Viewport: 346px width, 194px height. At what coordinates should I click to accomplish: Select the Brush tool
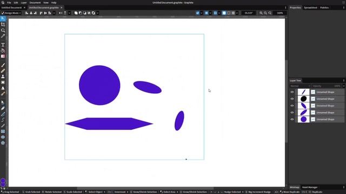pyautogui.click(x=3, y=65)
